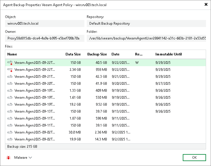The image size is (211, 166).
Task: Click the 9/21/2025 date cell
Action: point(120,77)
